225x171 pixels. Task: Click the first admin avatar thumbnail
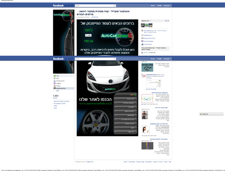pyautogui.click(x=143, y=25)
